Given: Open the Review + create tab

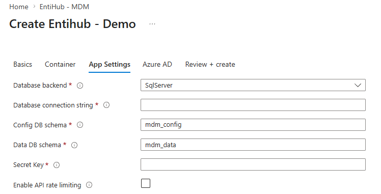Looking at the screenshot, I should [x=210, y=64].
